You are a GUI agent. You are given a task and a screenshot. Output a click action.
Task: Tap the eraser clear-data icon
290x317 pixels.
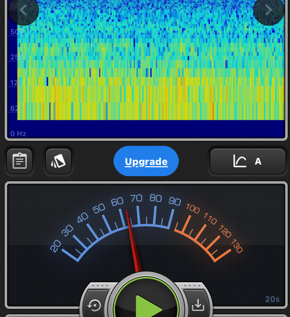point(58,161)
